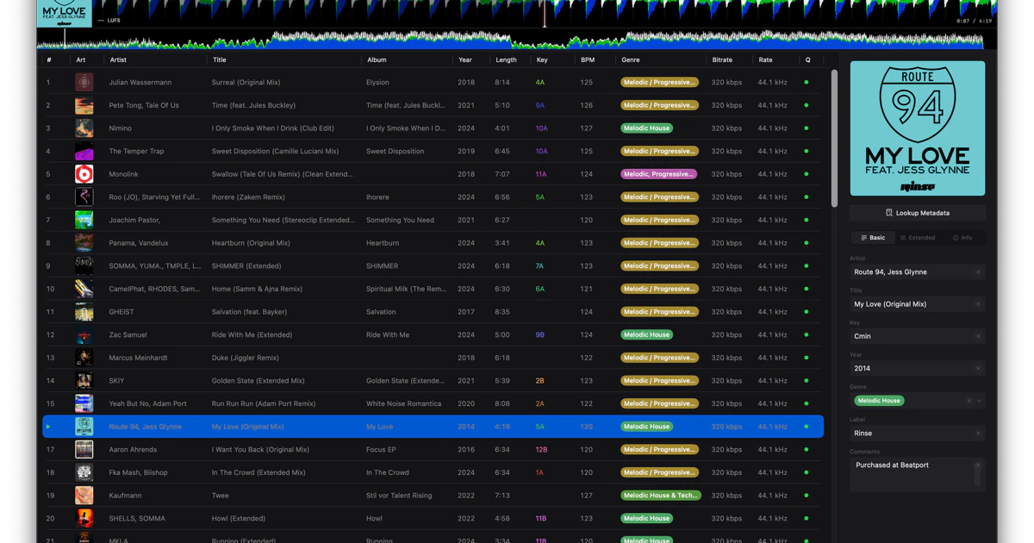Image resolution: width=1034 pixels, height=543 pixels.
Task: Switch to the Info metadata tab
Action: pos(964,238)
